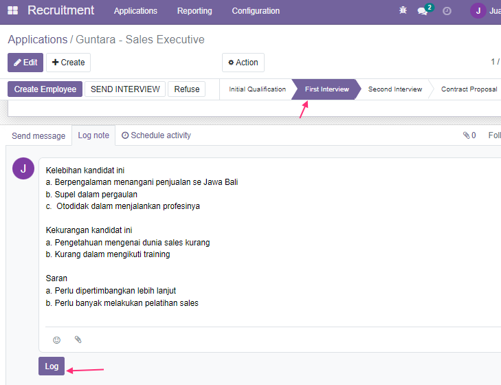Move applicant to Second Interview stage
This screenshot has width=501, height=385.
(395, 89)
